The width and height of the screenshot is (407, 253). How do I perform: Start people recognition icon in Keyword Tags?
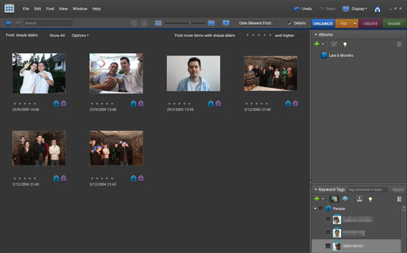(x=359, y=199)
